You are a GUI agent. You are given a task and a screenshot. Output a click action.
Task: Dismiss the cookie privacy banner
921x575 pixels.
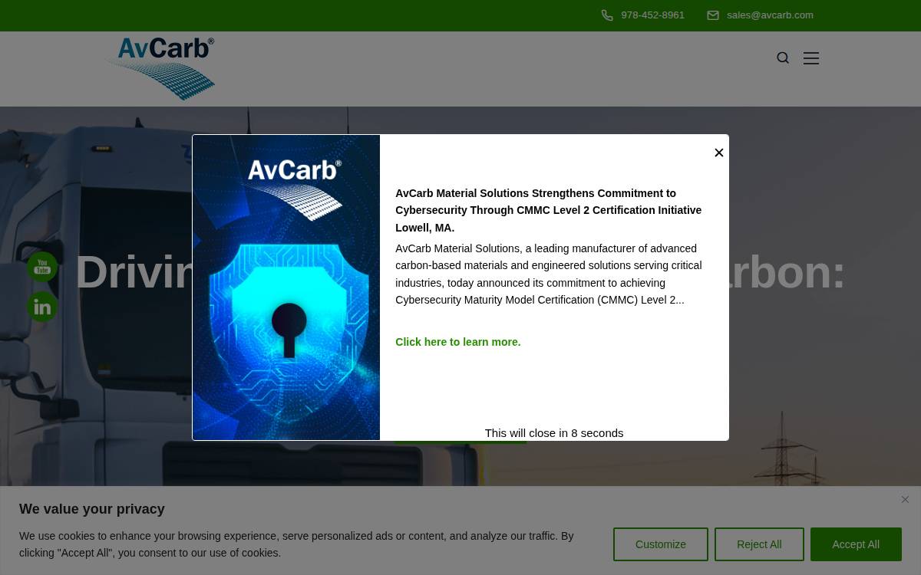(x=906, y=500)
